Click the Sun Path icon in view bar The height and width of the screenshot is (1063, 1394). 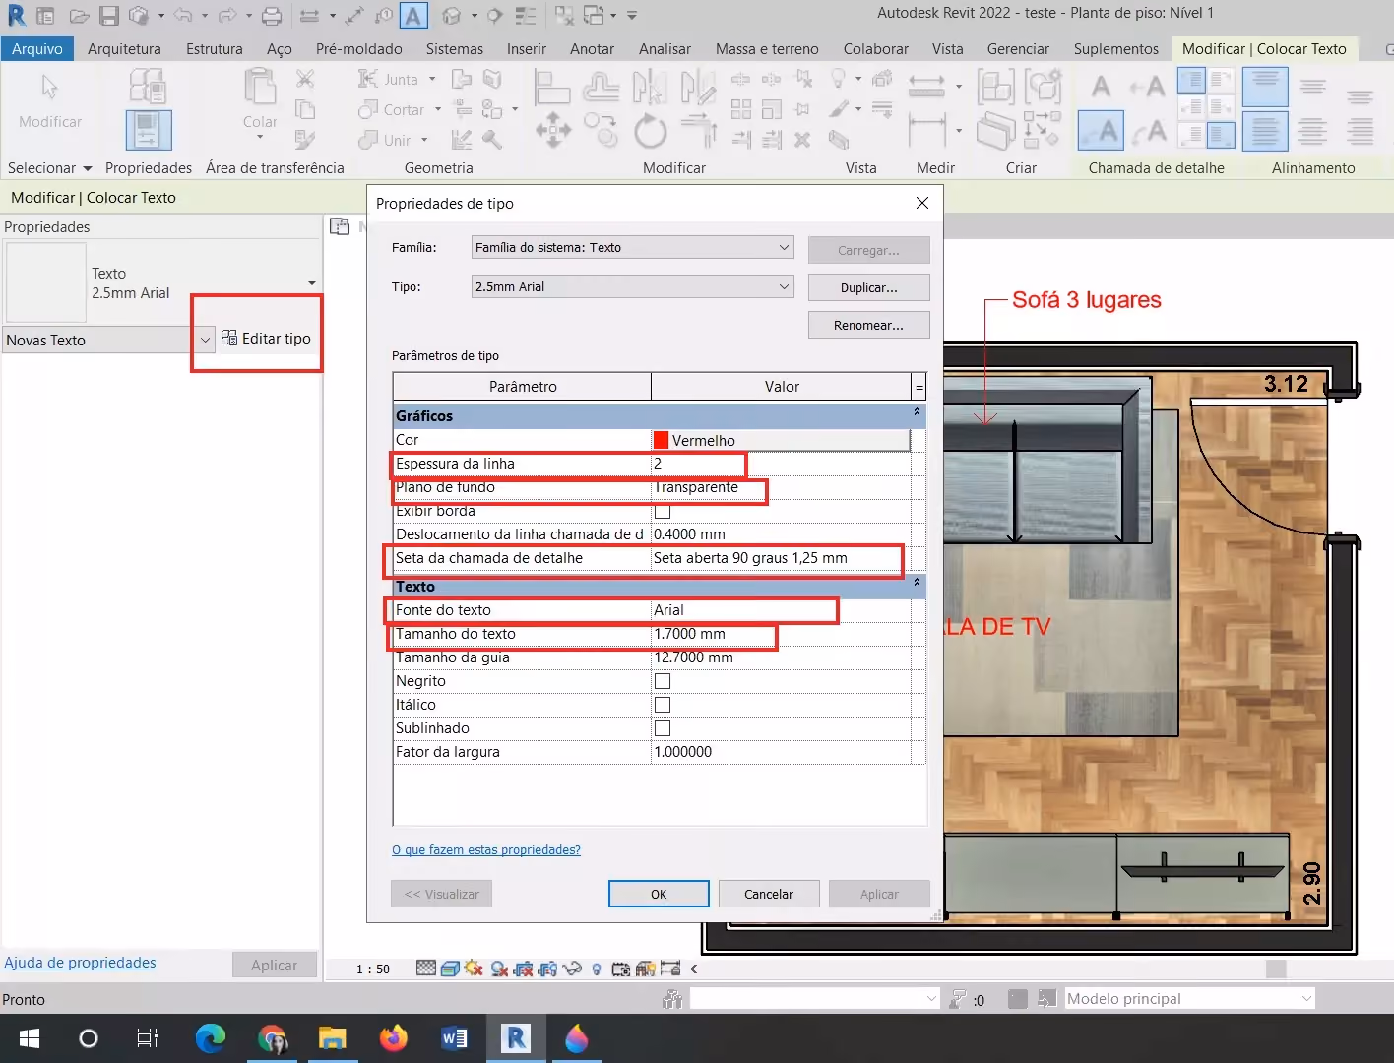point(474,969)
